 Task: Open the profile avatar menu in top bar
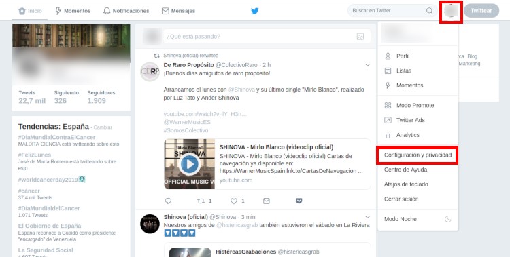(451, 11)
